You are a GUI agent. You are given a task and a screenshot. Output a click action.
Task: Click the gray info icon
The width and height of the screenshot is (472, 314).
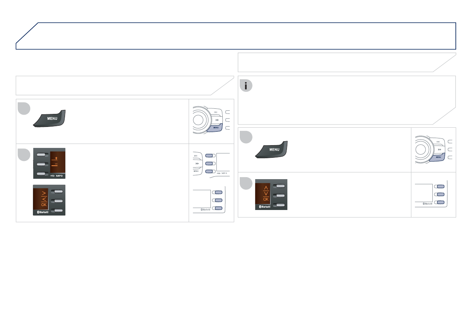(x=246, y=86)
